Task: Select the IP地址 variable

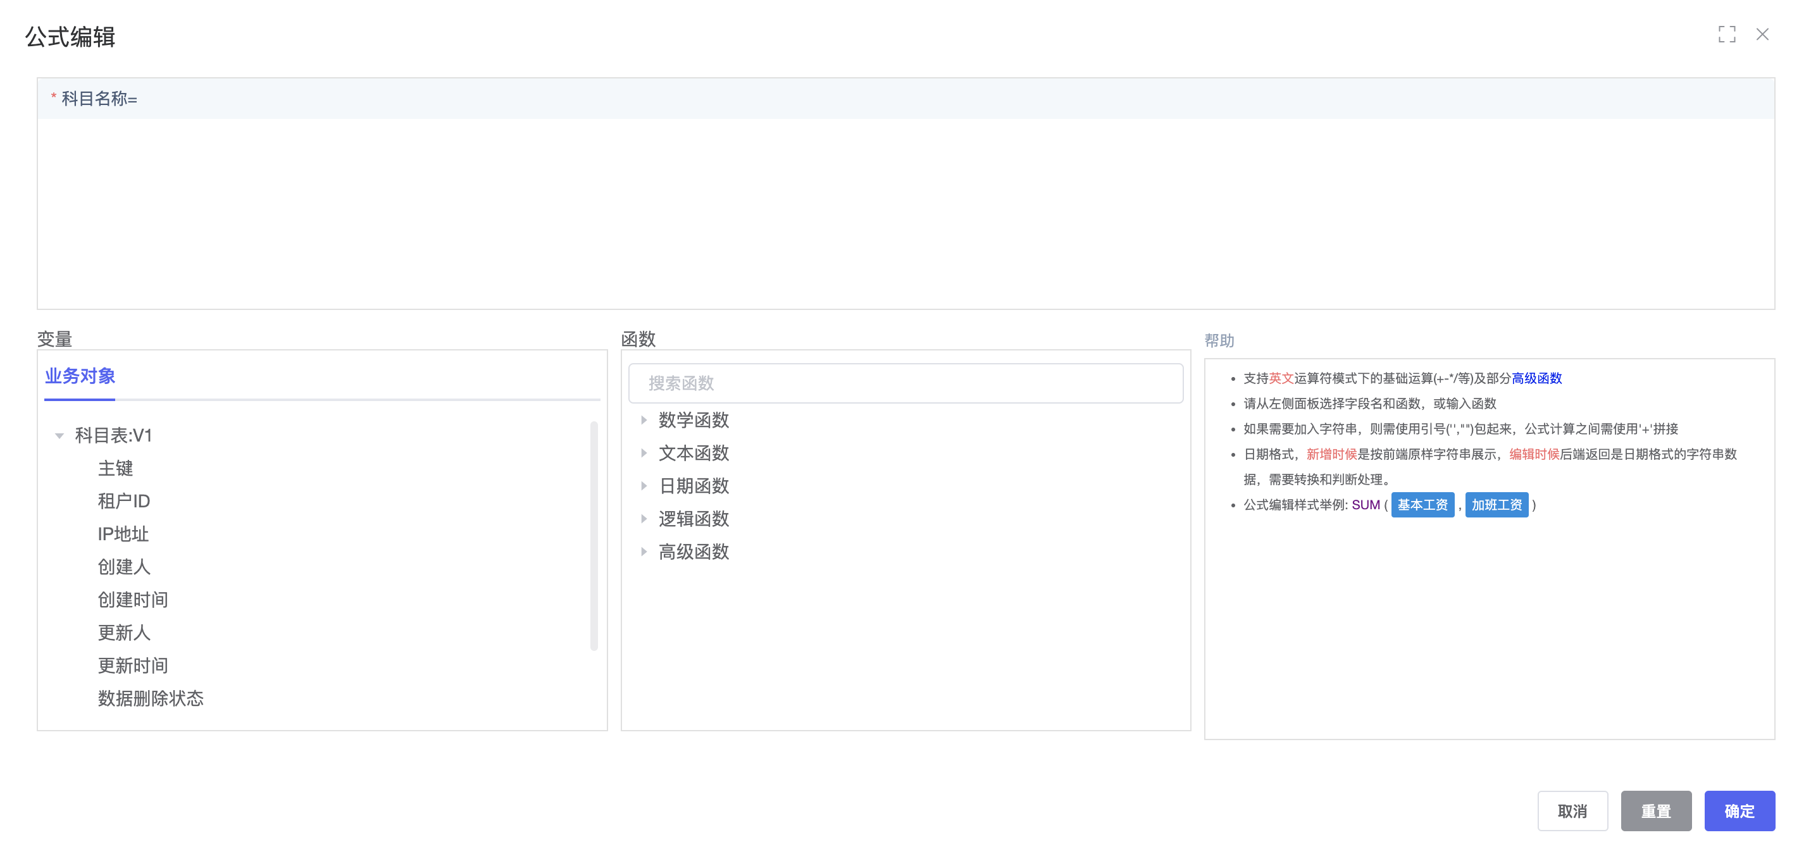Action: coord(123,534)
